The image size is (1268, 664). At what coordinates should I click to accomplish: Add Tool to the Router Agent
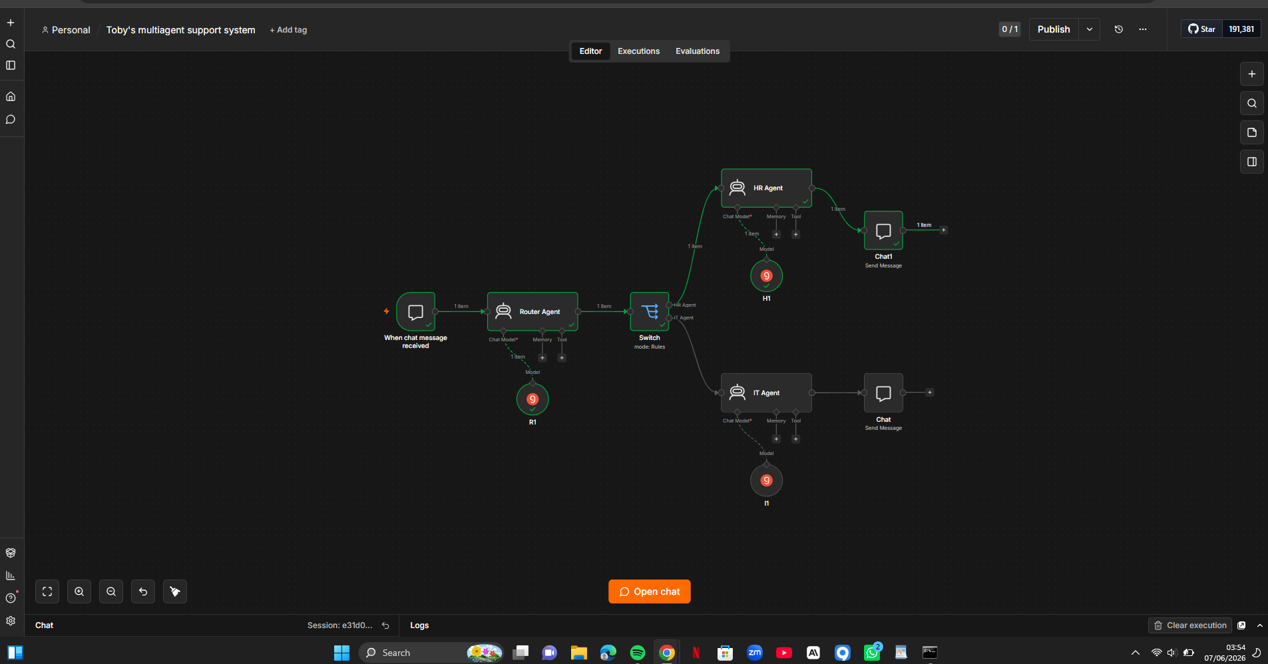click(x=562, y=358)
